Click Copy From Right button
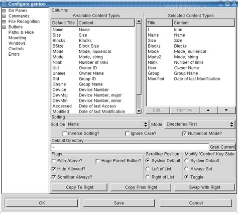The image size is (238, 213). tap(141, 187)
